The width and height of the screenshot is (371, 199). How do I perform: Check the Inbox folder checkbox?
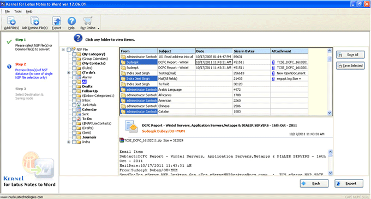[74, 101]
